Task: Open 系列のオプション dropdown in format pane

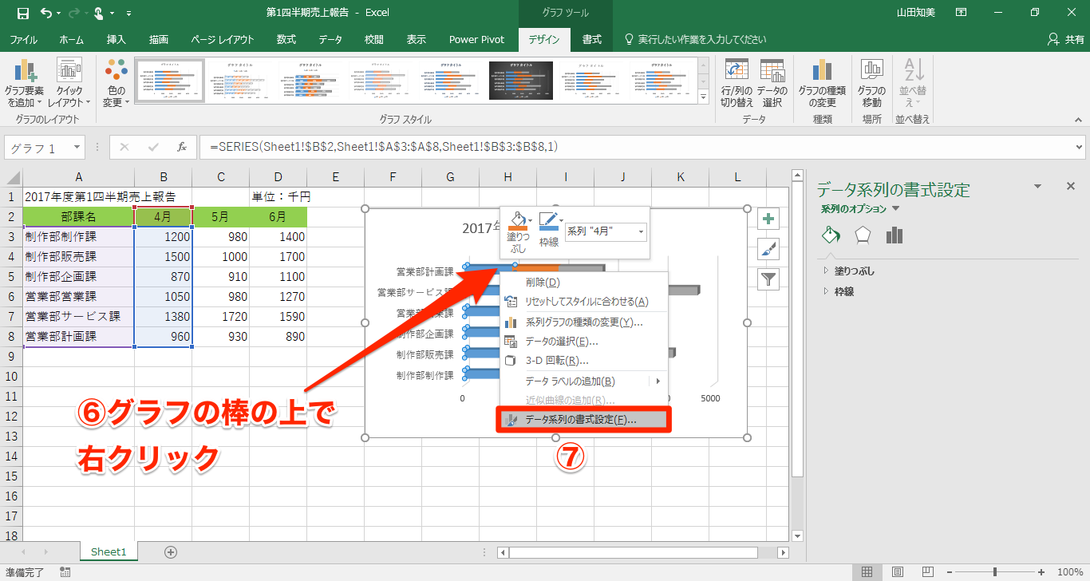Action: coord(860,209)
